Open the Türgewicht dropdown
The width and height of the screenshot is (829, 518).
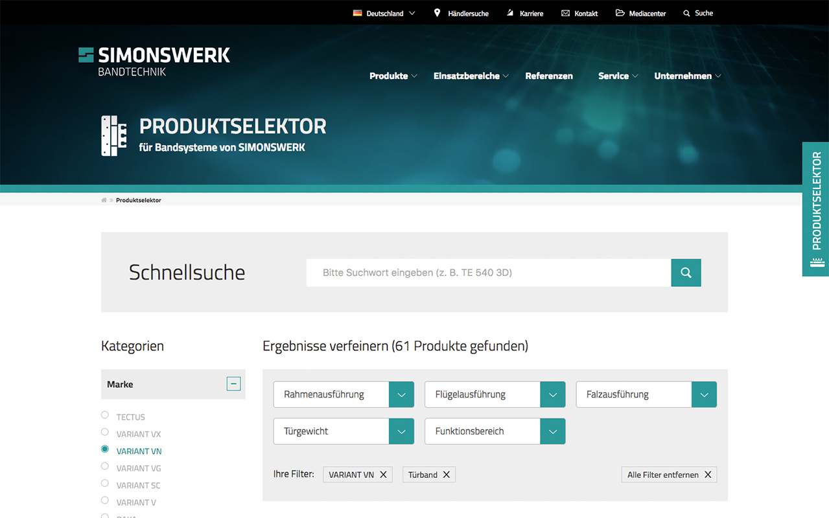(344, 431)
